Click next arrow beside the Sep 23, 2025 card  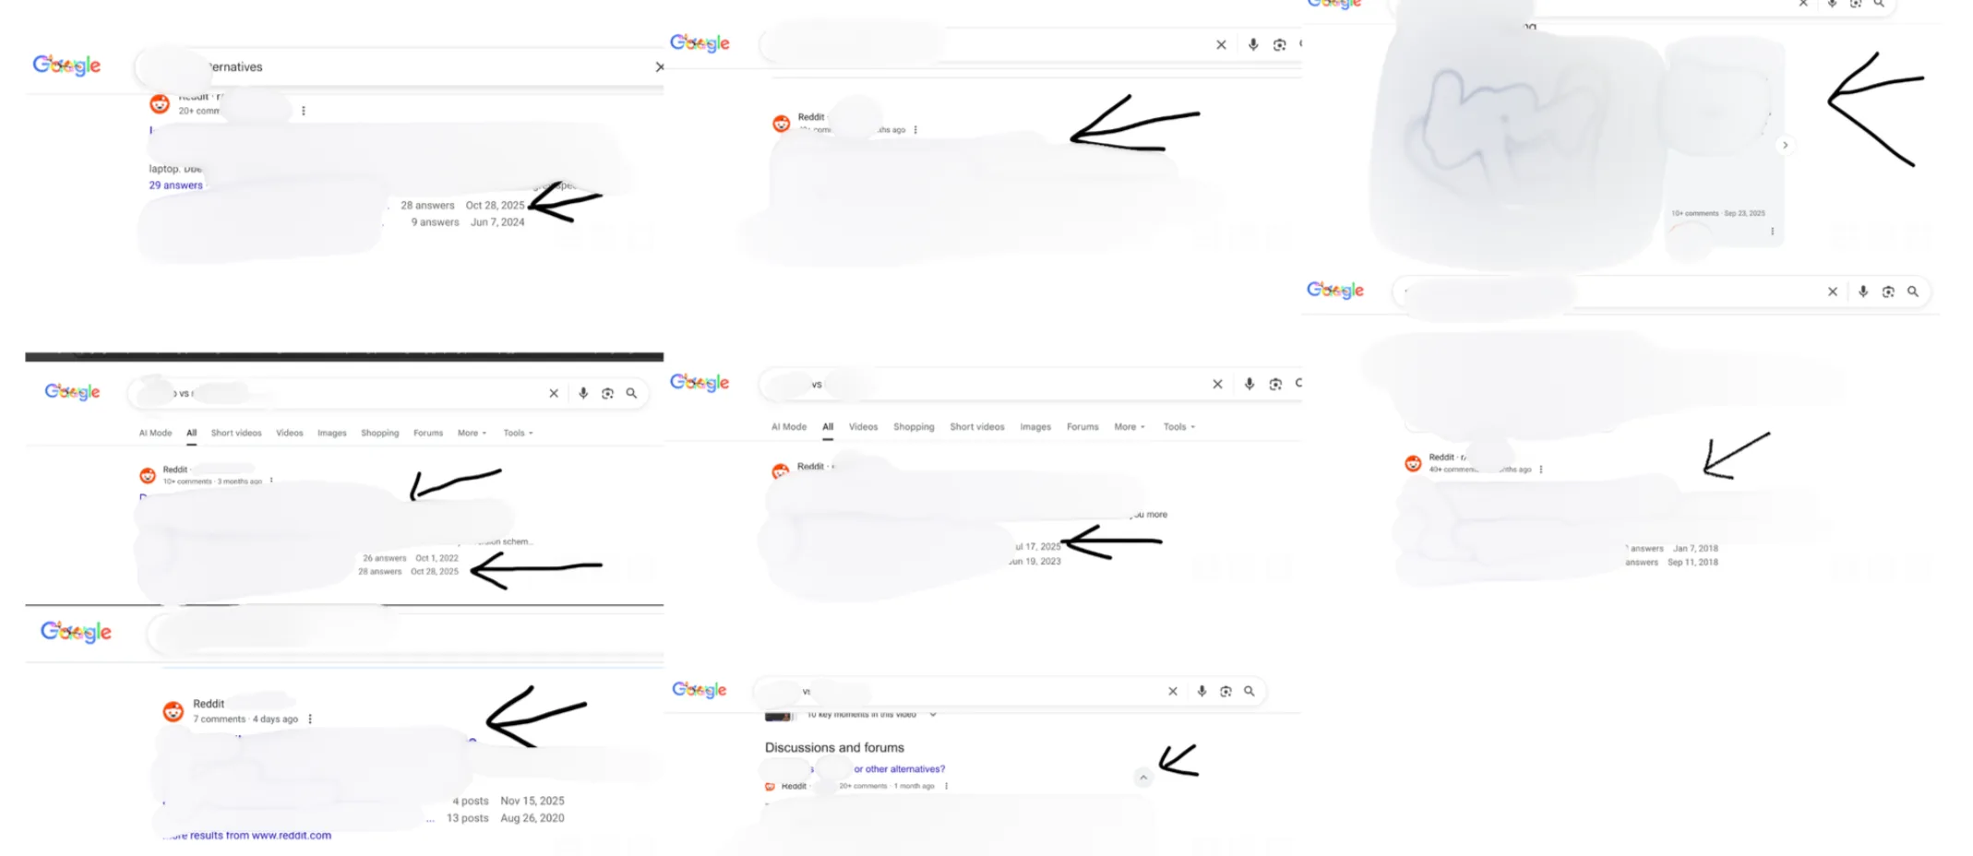click(1786, 145)
